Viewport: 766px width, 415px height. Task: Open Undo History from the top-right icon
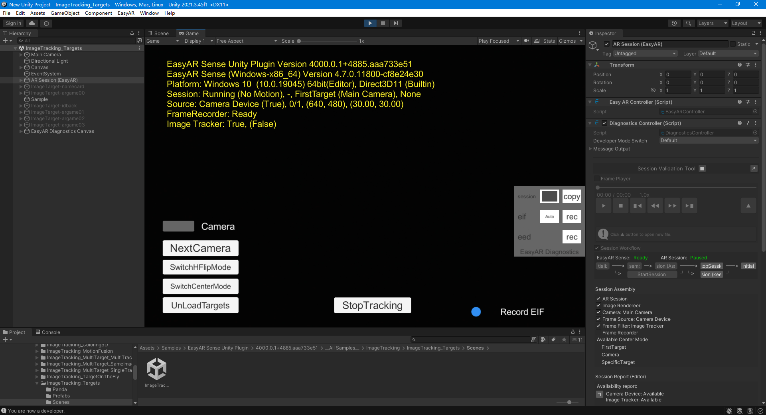tap(674, 23)
